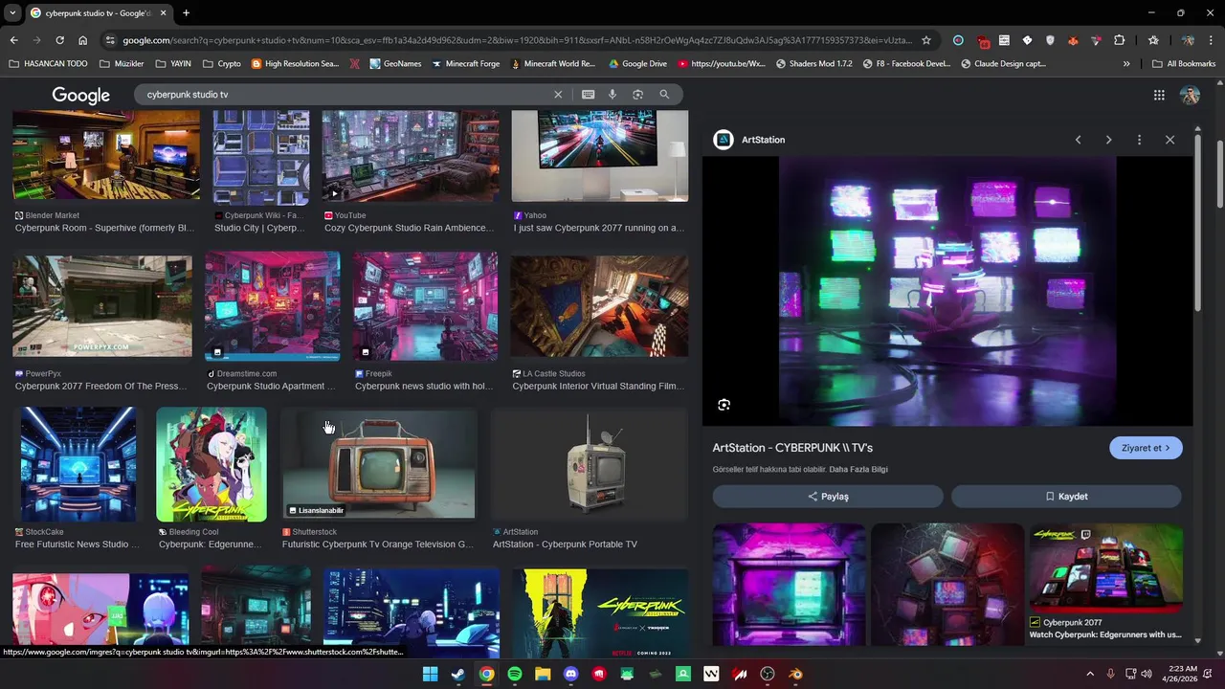
Task: View site information in the address bar
Action: pyautogui.click(x=110, y=40)
